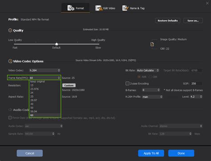Click Restore Defaults button
Screen dimensions: 211x161
pos(168,20)
